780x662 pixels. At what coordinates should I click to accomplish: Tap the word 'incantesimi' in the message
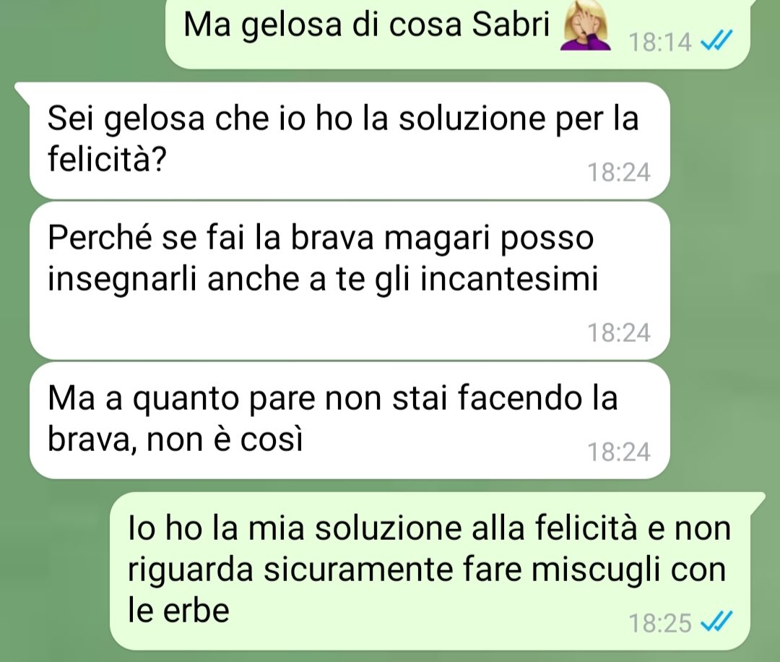click(509, 279)
